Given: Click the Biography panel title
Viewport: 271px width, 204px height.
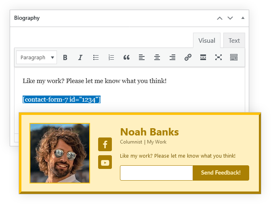Looking at the screenshot, I should point(27,18).
